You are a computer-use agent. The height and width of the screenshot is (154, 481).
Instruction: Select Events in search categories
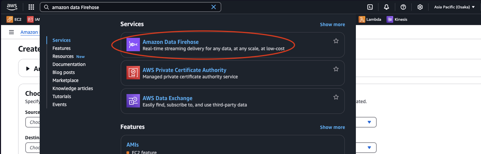(60, 104)
